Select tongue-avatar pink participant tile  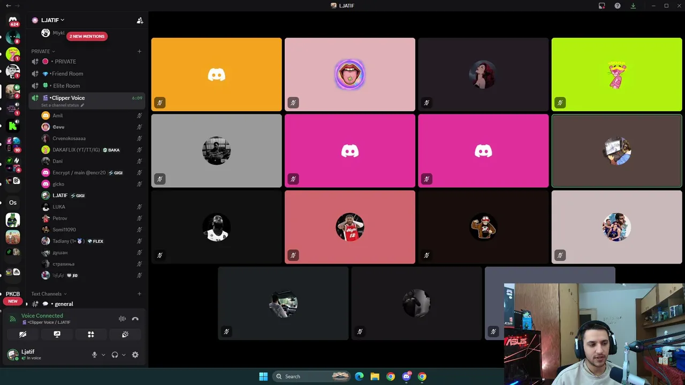(x=350, y=74)
